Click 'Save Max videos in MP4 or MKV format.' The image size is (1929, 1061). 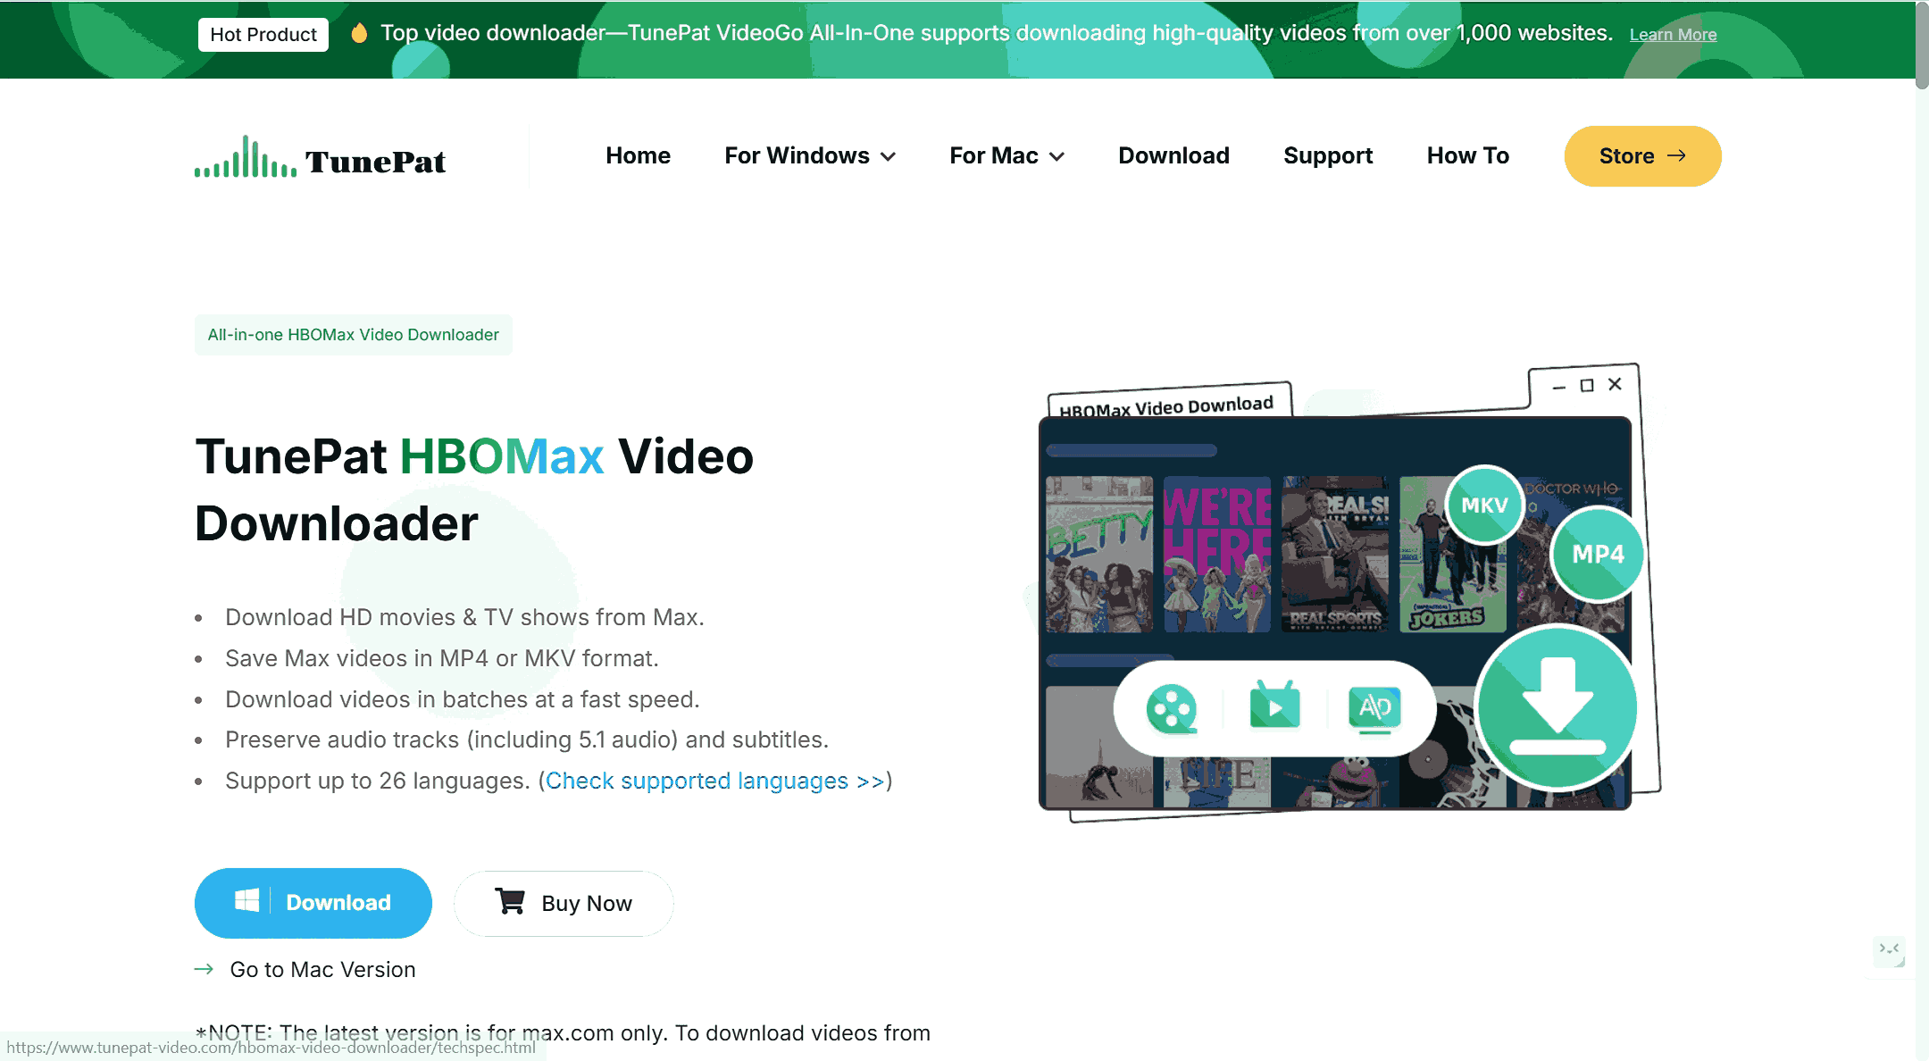click(x=442, y=658)
